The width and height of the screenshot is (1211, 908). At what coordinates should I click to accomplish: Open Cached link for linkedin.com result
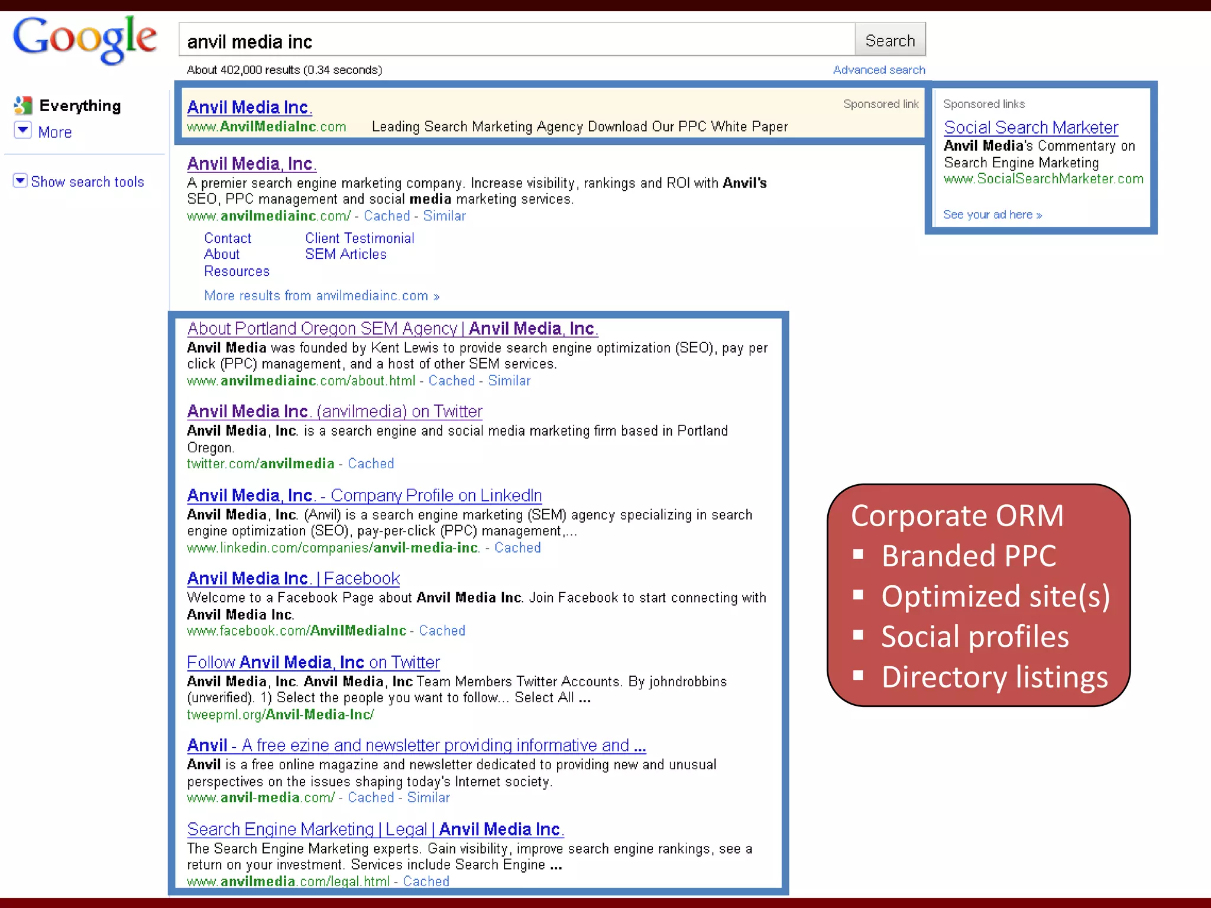(517, 548)
